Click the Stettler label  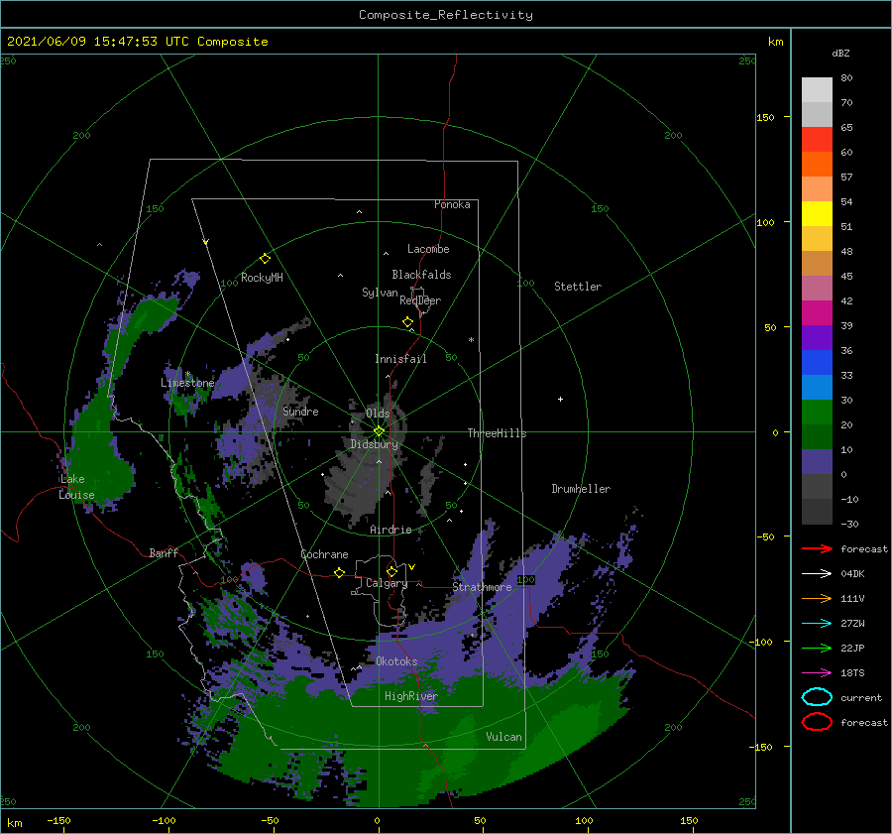[x=578, y=287]
